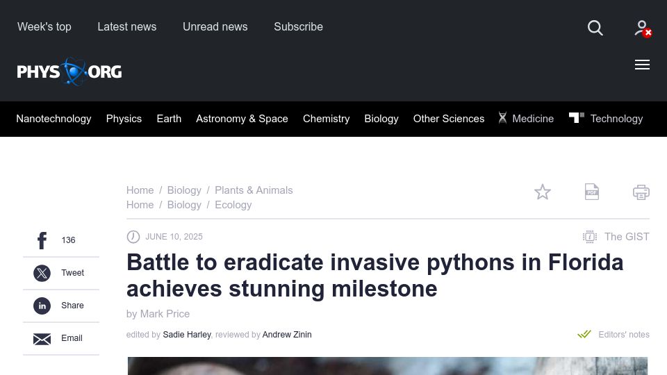Image resolution: width=667 pixels, height=375 pixels.
Task: Click the user account sign-in icon
Action: 643,28
